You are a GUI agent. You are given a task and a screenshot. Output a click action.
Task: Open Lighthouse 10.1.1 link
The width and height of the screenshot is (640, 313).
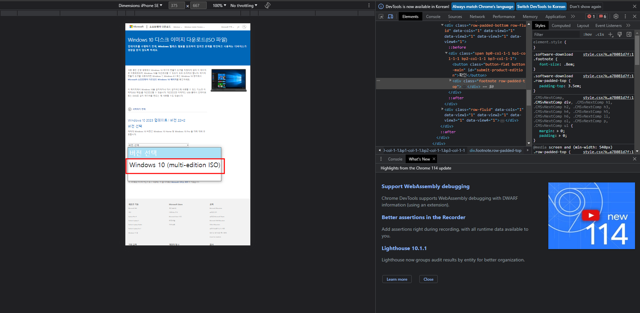pyautogui.click(x=404, y=248)
